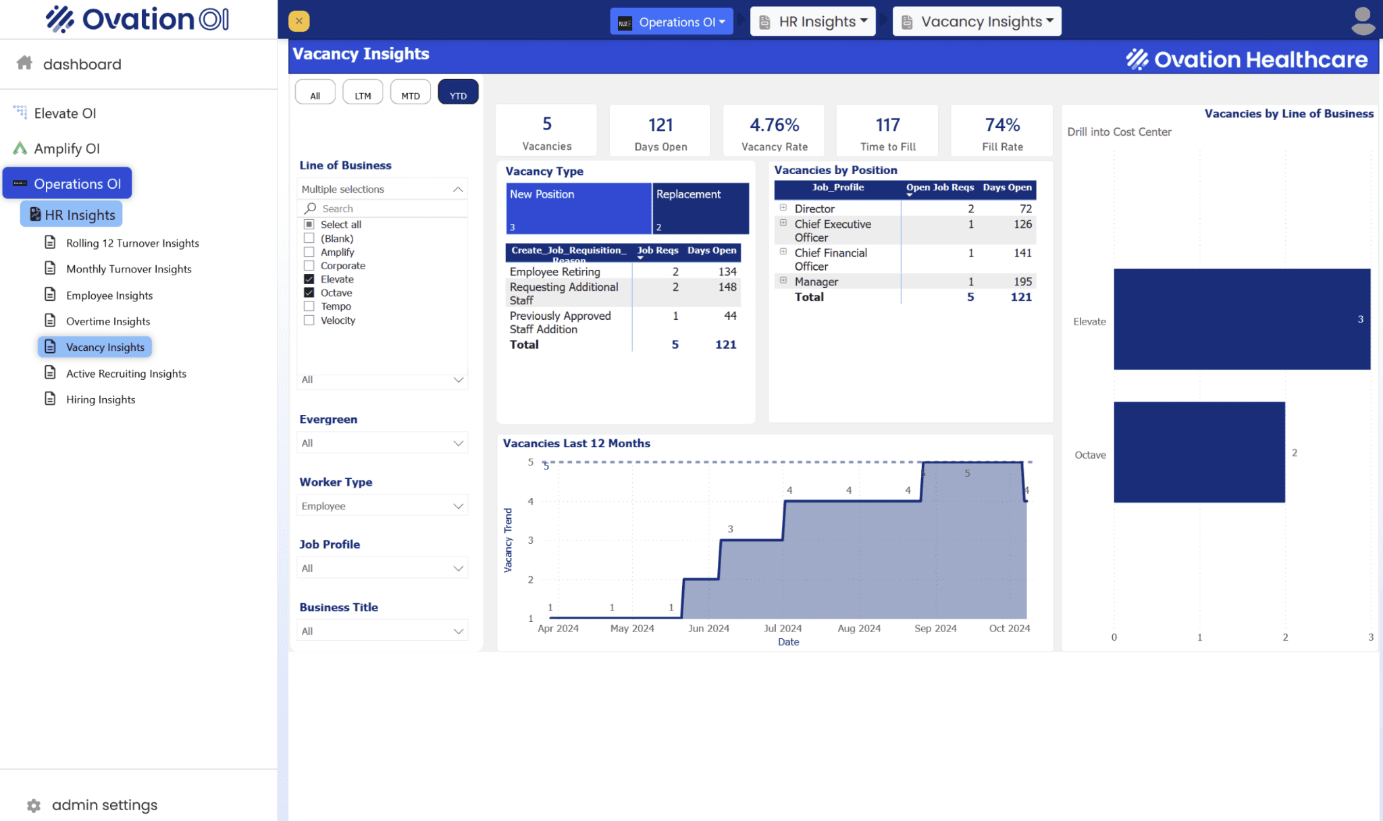Go to dashboard in the sidebar

tap(82, 64)
